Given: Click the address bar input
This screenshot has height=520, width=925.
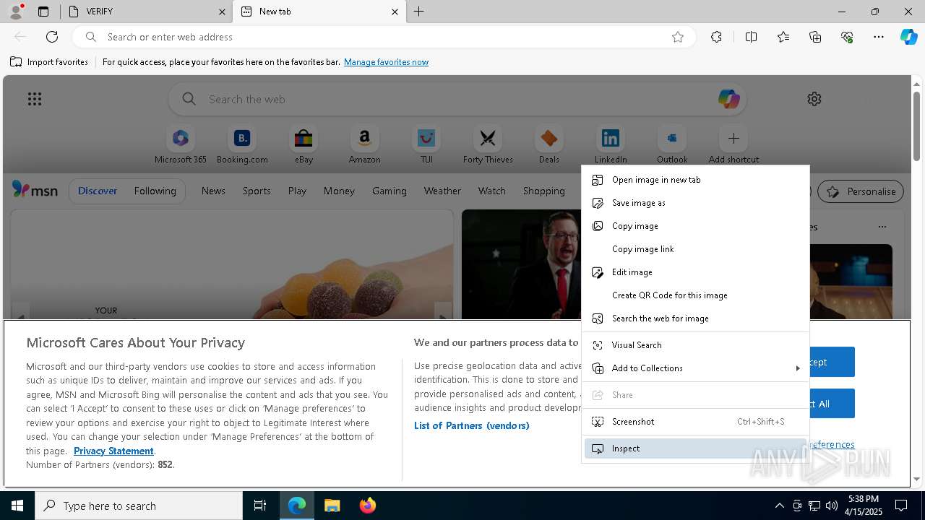Looking at the screenshot, I should (383, 37).
